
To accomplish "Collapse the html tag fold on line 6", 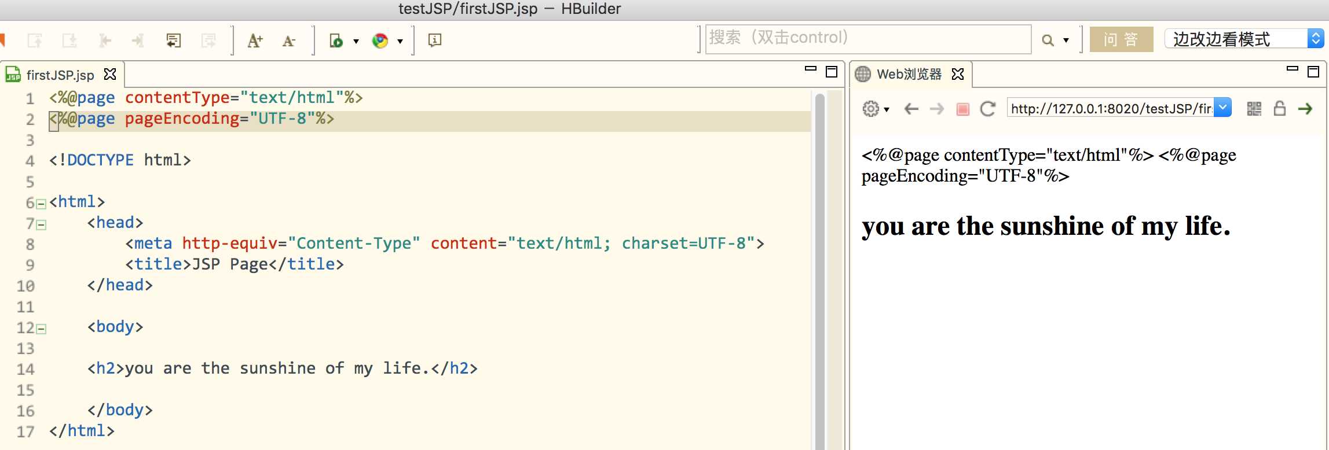I will (x=41, y=204).
